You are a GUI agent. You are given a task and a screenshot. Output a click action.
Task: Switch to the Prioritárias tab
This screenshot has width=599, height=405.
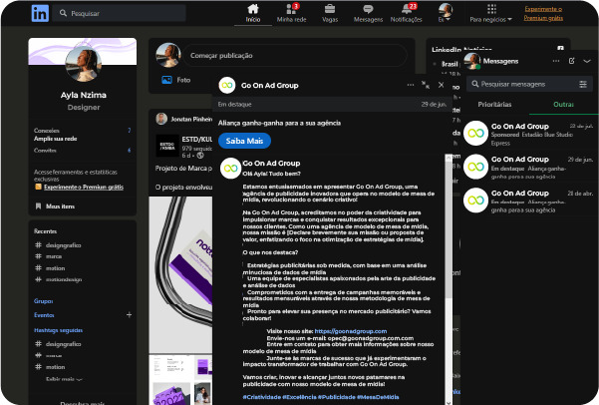click(495, 104)
